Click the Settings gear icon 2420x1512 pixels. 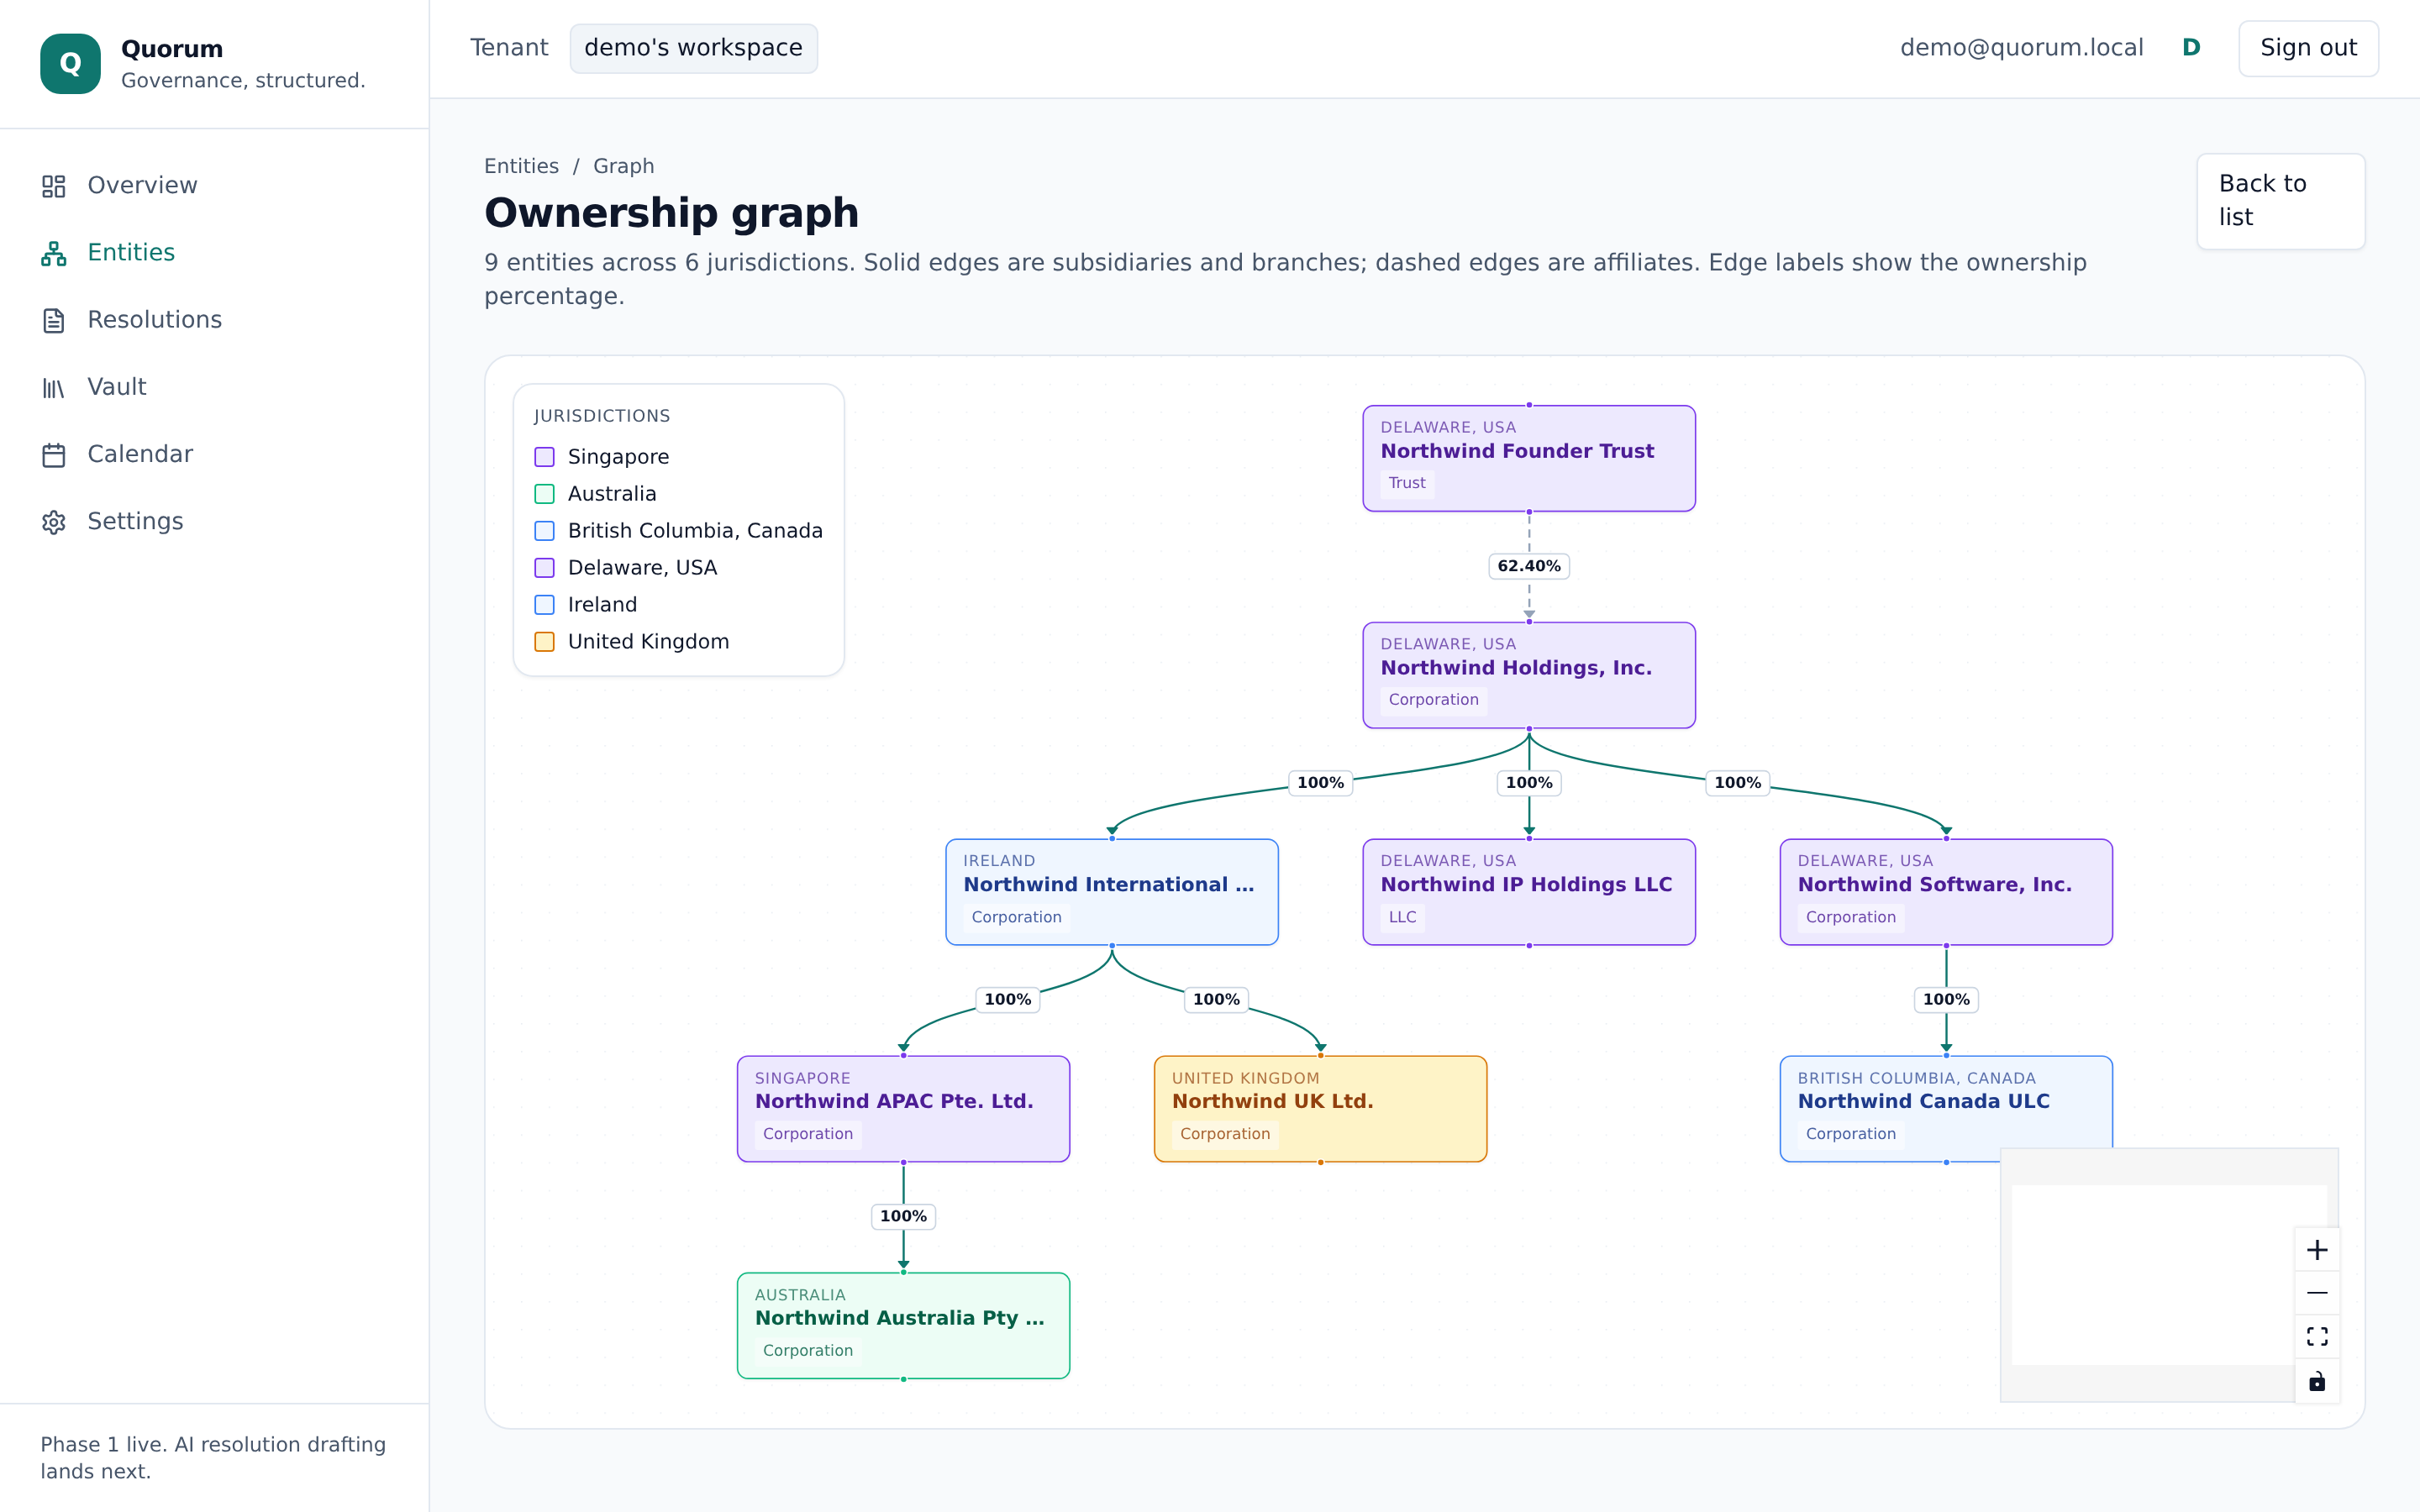click(54, 522)
